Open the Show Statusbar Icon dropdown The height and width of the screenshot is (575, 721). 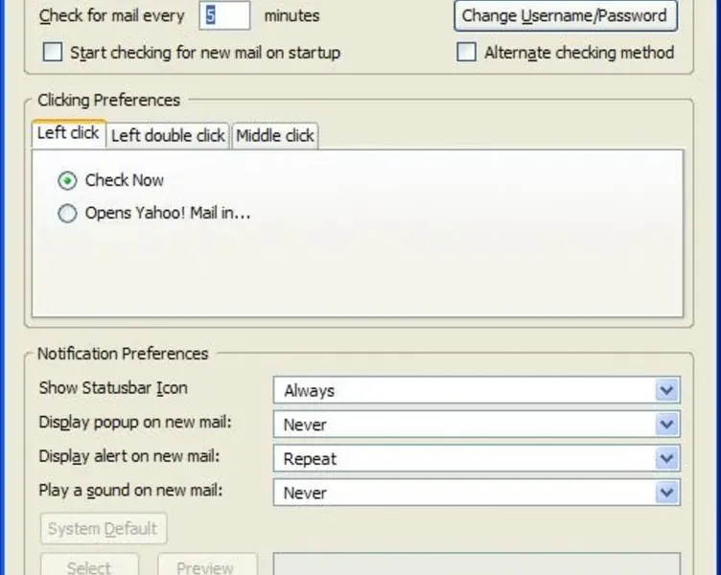477,390
